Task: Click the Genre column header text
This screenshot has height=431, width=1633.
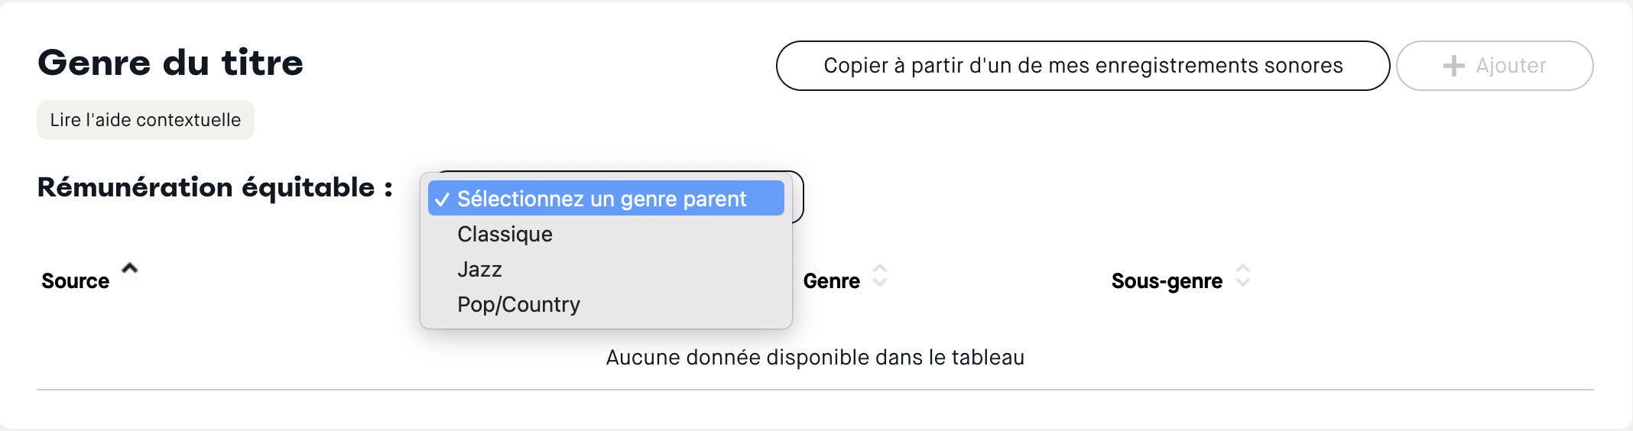Action: 831,281
